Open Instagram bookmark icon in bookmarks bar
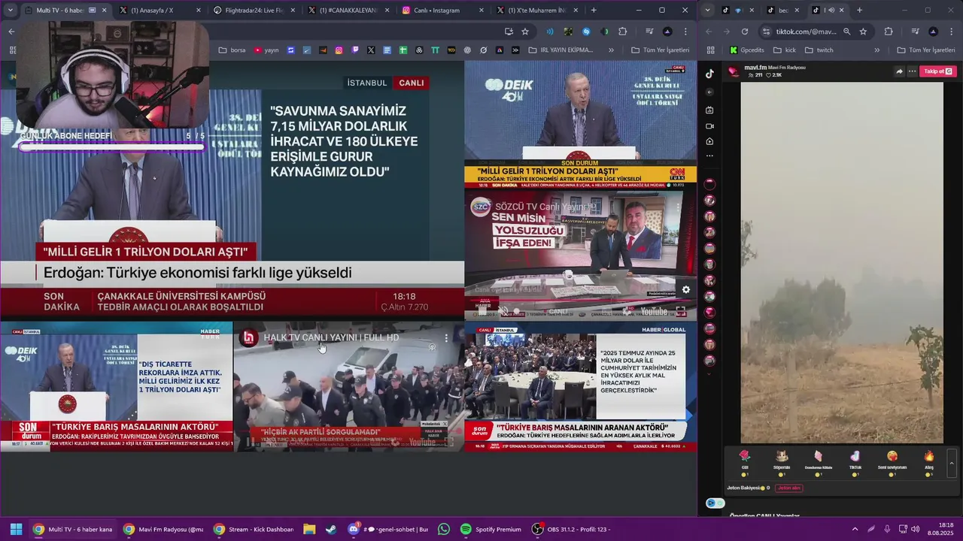 pos(339,50)
